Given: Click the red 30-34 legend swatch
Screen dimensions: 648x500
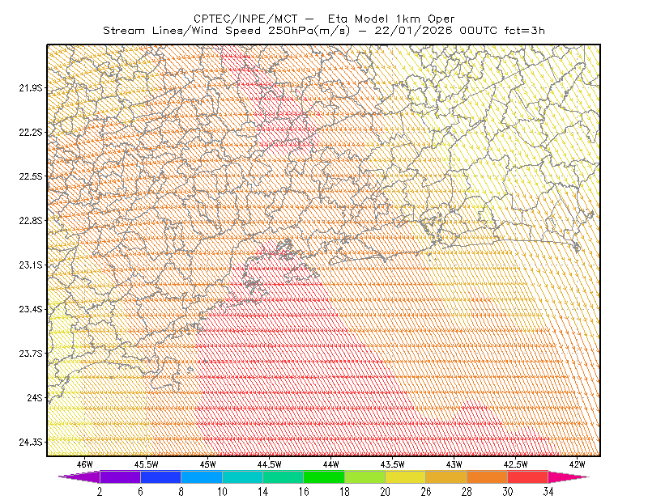Looking at the screenshot, I should 528,477.
